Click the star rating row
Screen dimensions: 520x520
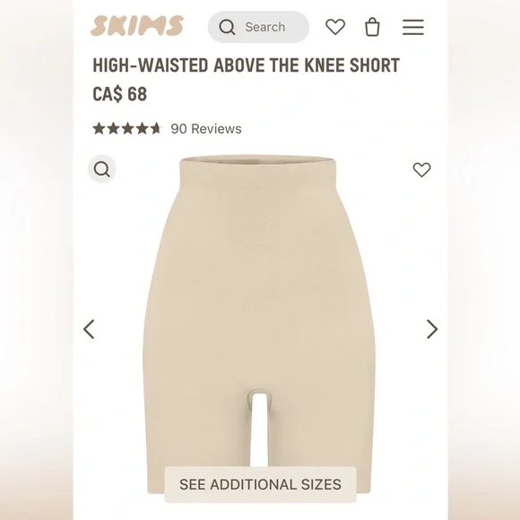[x=127, y=128]
